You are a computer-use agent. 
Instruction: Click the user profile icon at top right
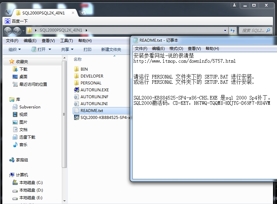point(235,5)
